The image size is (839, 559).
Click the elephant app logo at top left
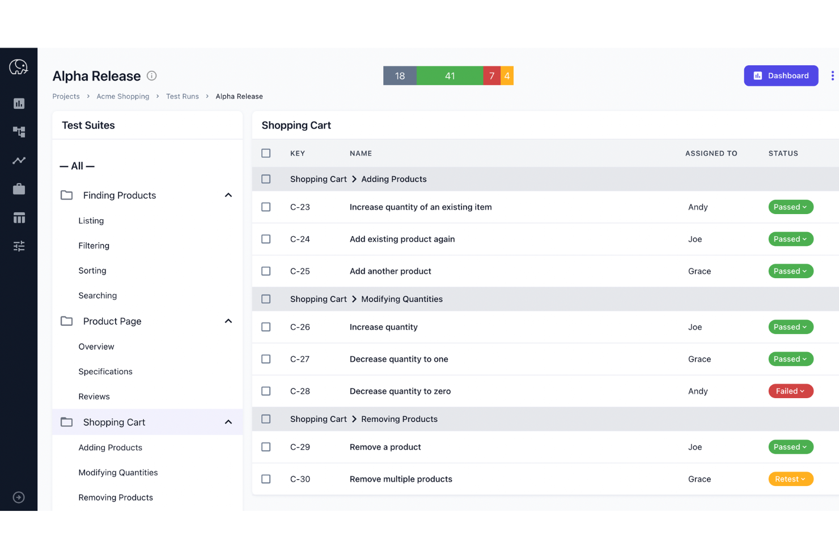click(19, 67)
